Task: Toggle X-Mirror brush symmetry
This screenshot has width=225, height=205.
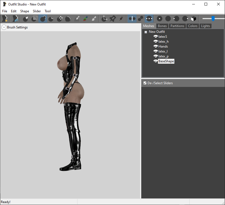Action: (x=132, y=19)
